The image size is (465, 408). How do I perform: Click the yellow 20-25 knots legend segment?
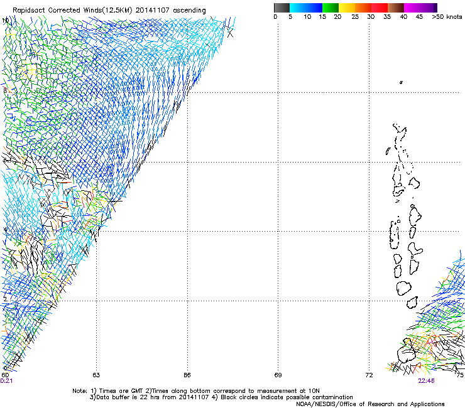347,8
